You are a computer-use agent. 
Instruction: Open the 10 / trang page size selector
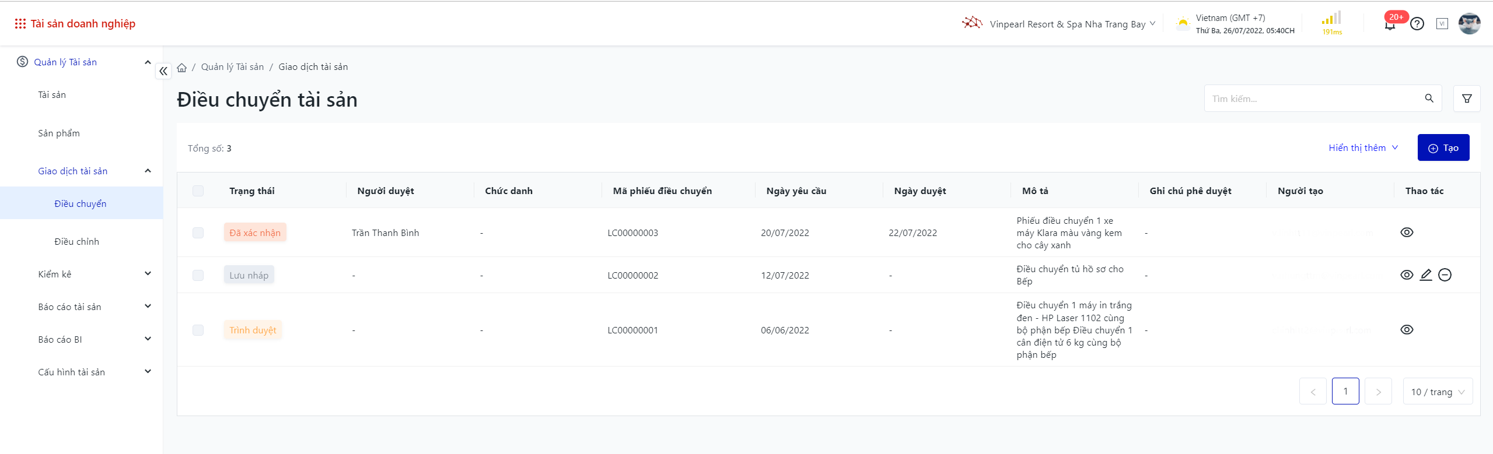click(x=1437, y=392)
